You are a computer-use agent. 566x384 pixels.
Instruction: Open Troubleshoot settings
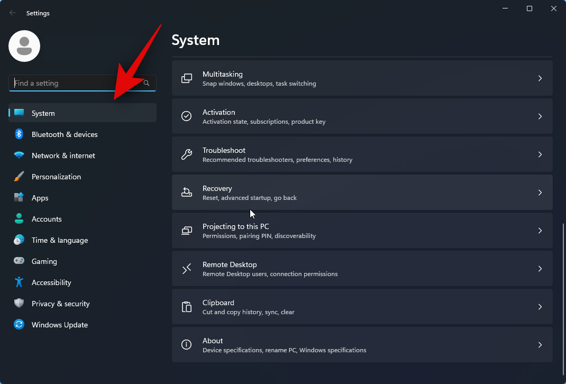[x=362, y=154]
